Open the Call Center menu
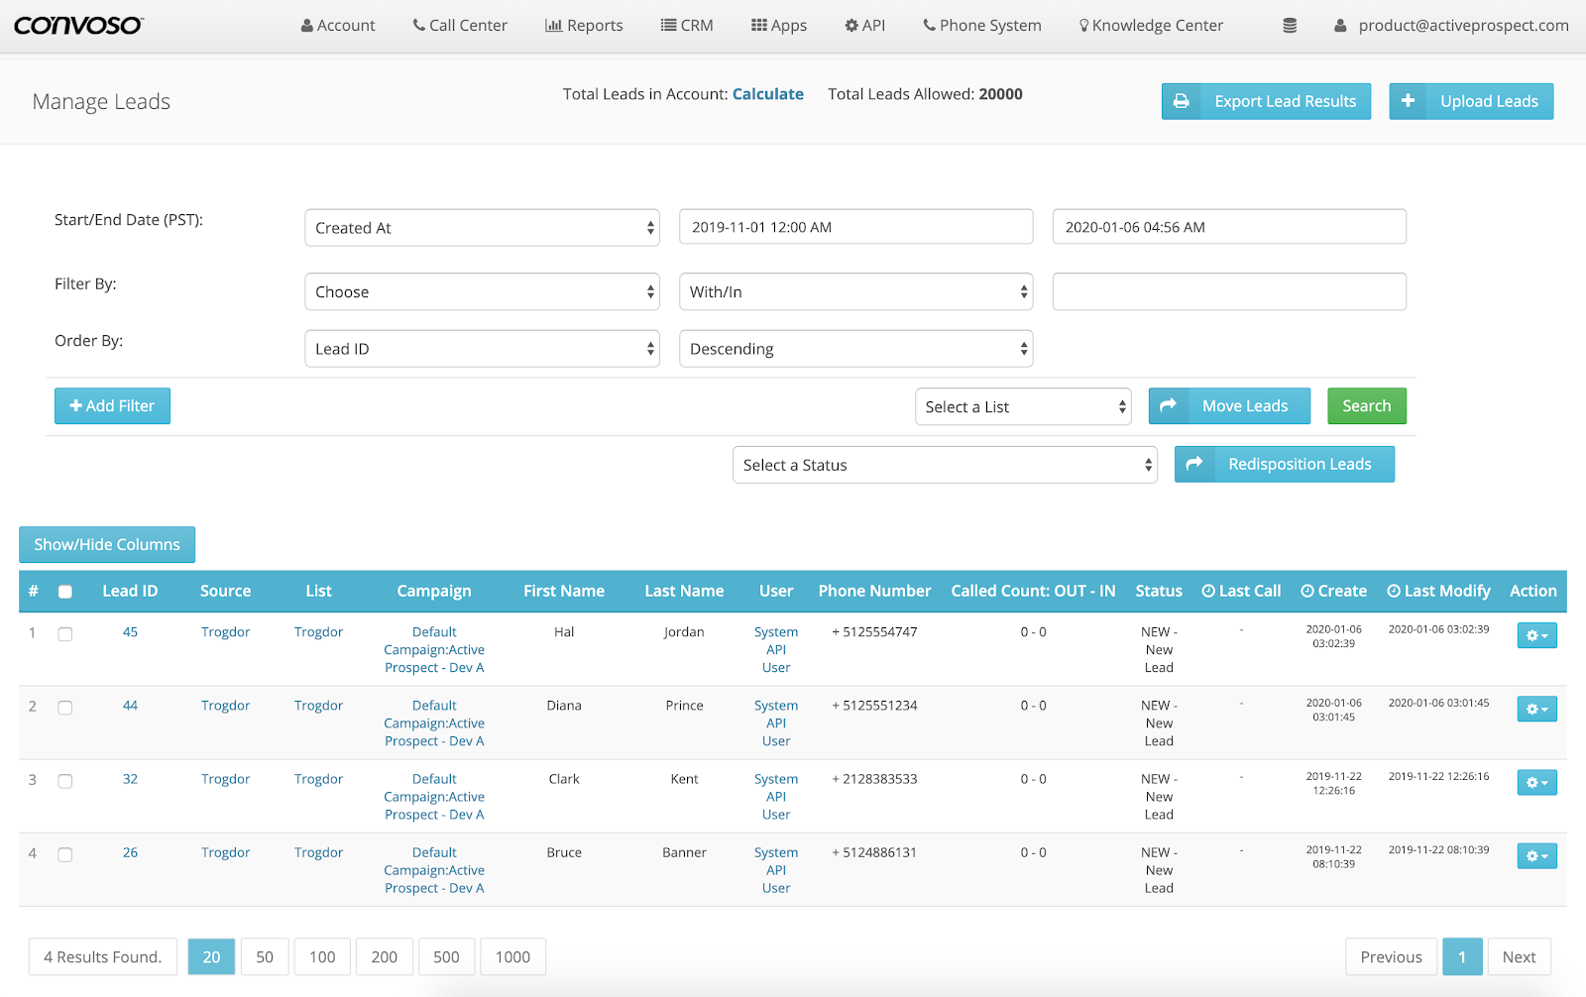 [x=460, y=26]
